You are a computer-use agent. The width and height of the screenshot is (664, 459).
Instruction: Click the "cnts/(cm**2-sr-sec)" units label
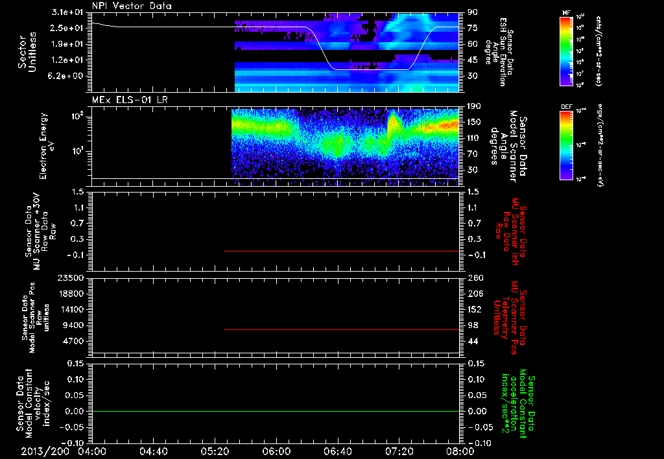(599, 51)
